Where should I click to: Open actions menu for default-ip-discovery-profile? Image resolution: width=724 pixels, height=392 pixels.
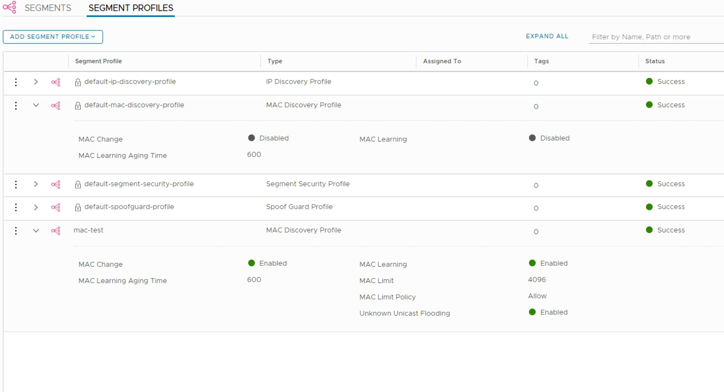(16, 82)
